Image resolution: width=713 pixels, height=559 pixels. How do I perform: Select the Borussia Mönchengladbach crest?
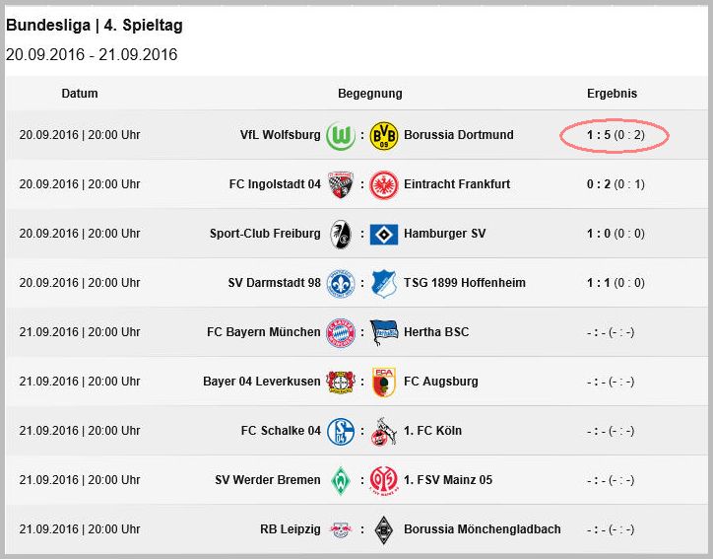coord(384,529)
